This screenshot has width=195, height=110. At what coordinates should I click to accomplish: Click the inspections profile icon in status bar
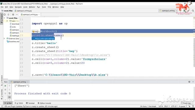point(193,106)
